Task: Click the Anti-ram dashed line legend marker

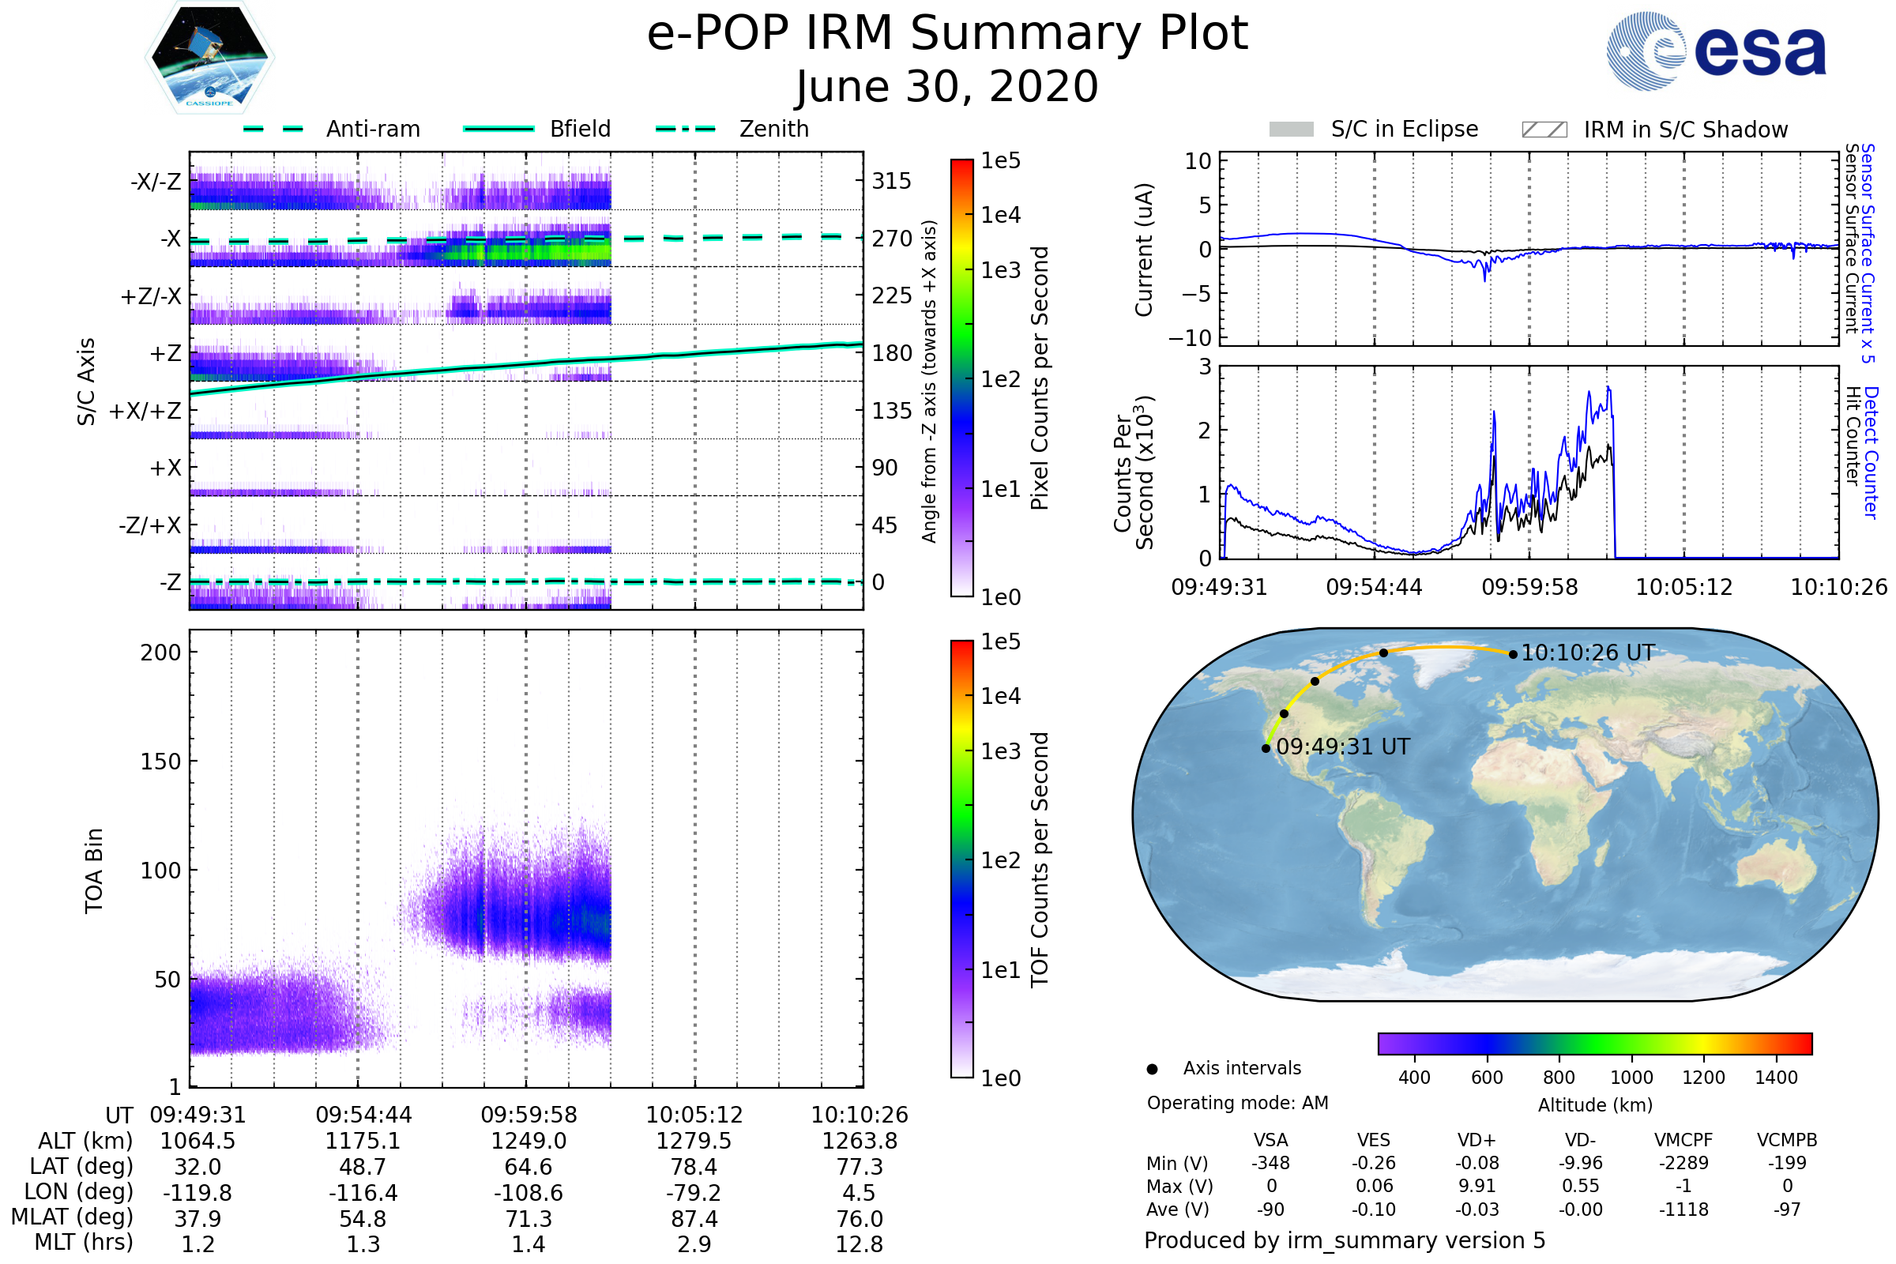Action: [x=273, y=129]
